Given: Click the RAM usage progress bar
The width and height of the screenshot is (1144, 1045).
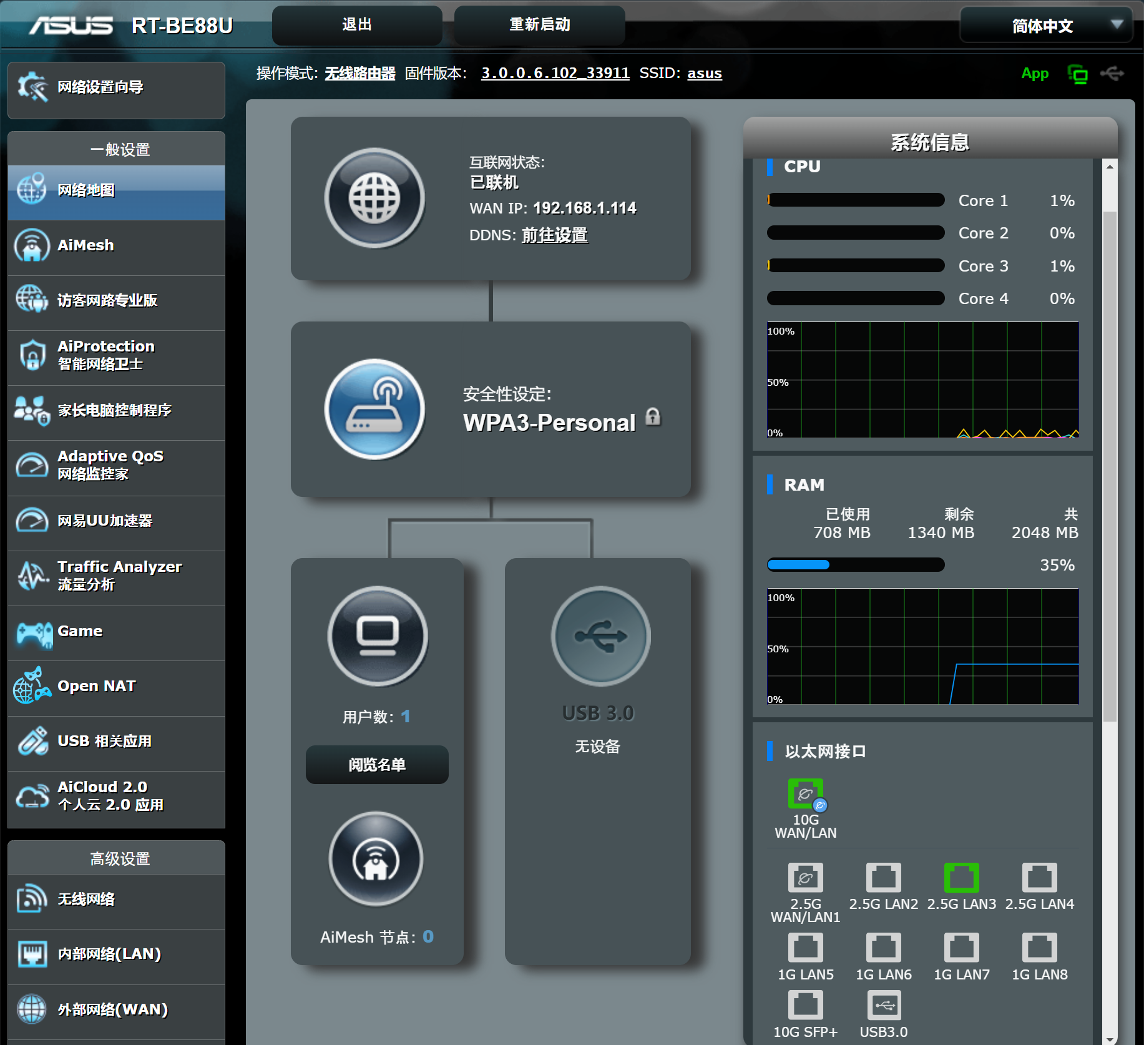Looking at the screenshot, I should point(855,565).
